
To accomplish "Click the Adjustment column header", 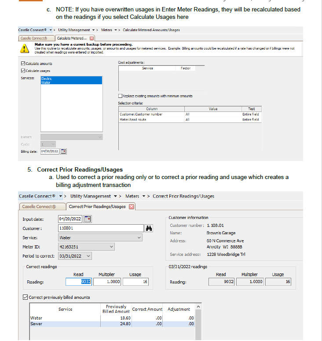I will click(x=179, y=309).
